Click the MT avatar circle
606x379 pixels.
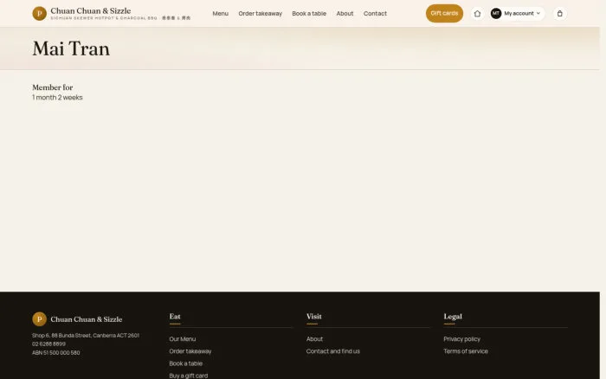496,14
